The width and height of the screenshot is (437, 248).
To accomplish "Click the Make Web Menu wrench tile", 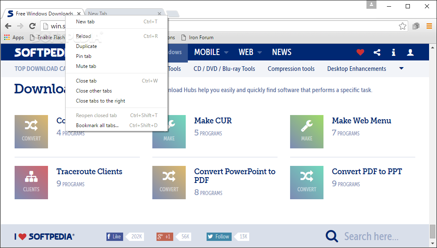I will click(x=307, y=132).
